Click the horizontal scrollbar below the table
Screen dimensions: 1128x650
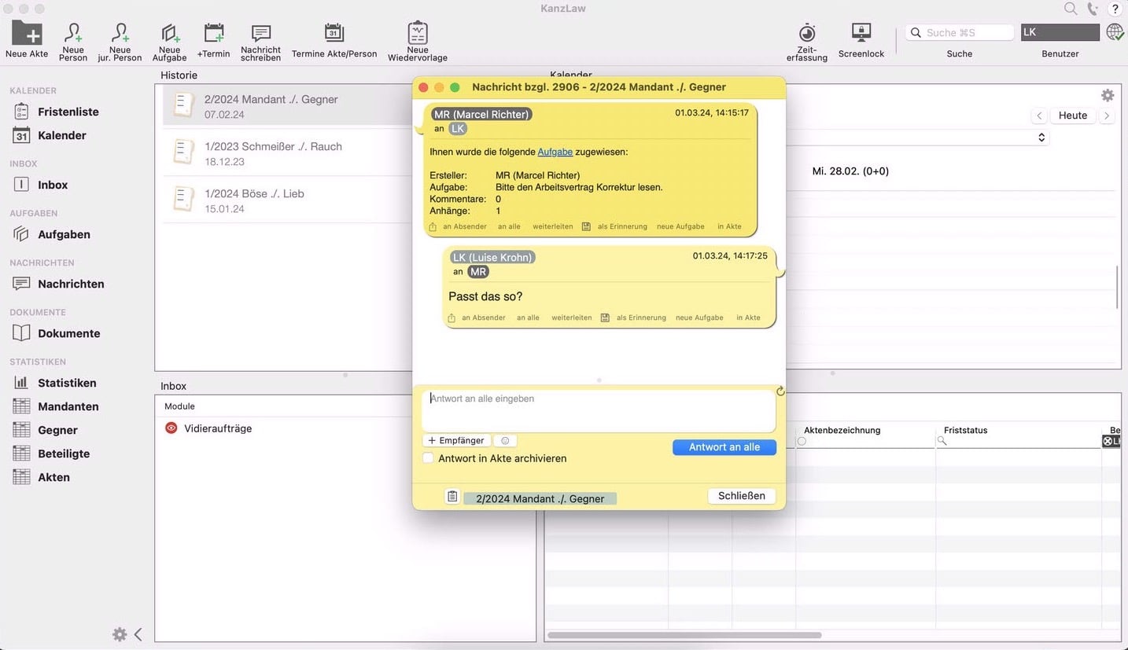pyautogui.click(x=684, y=635)
